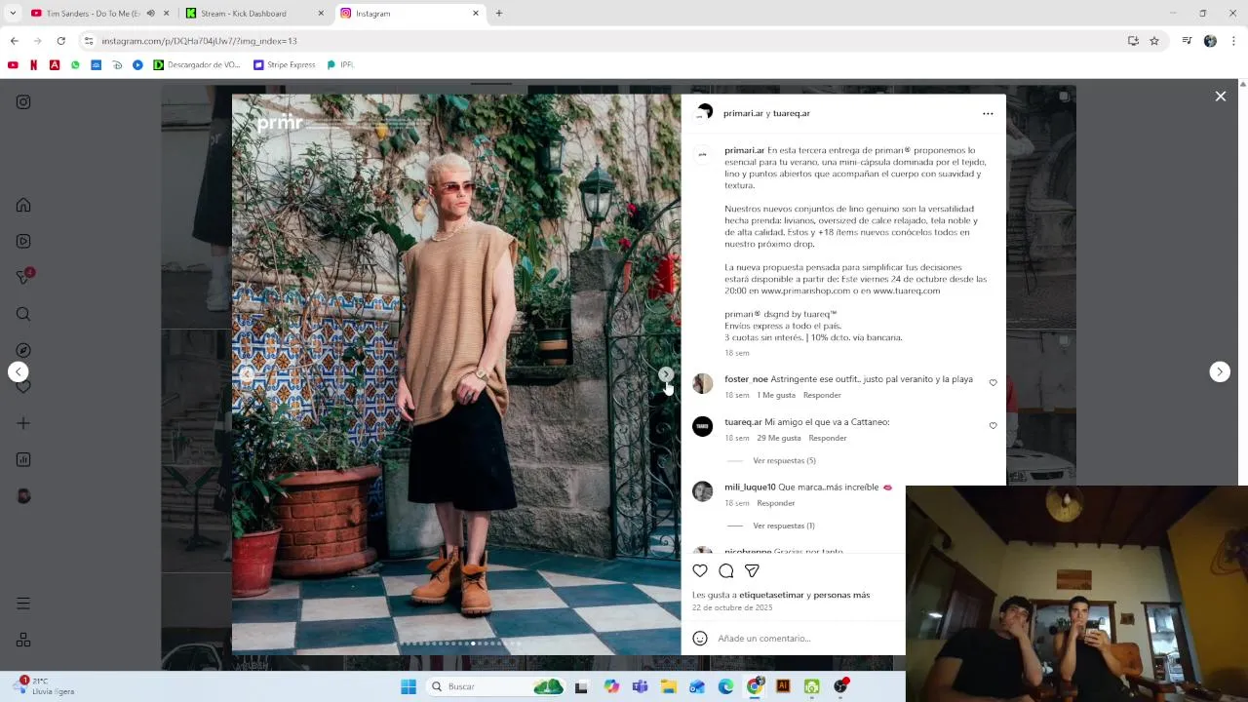The width and height of the screenshot is (1248, 702).
Task: Switch to Tim Sanders YouTube tab
Action: (93, 14)
